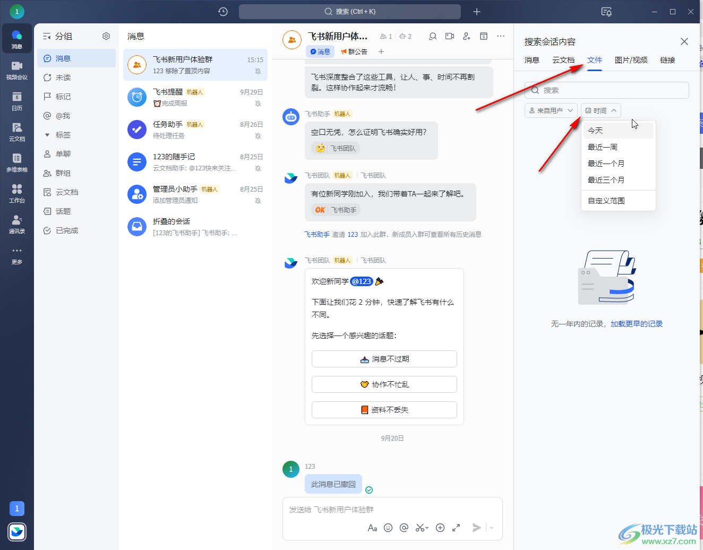Select 最近三个月 from the time menu
This screenshot has width=703, height=550.
click(619, 180)
